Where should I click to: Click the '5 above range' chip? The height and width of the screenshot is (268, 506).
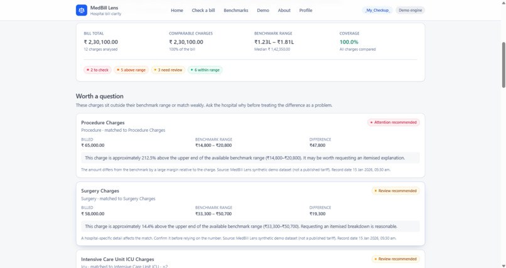tap(131, 70)
